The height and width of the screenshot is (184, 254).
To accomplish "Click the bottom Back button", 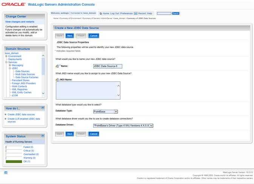I will pos(60,134).
